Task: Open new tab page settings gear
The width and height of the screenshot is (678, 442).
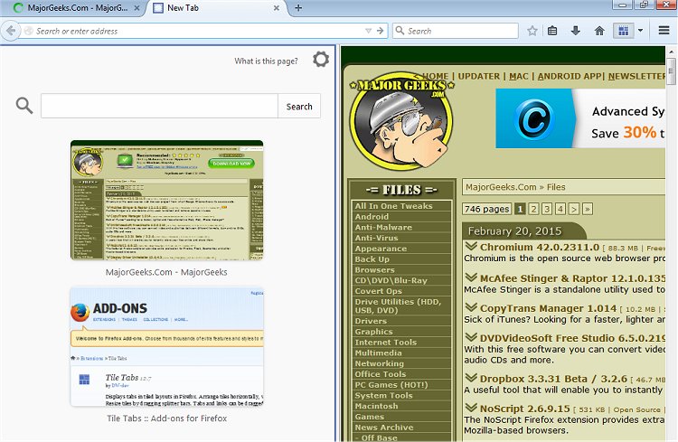Action: (321, 60)
